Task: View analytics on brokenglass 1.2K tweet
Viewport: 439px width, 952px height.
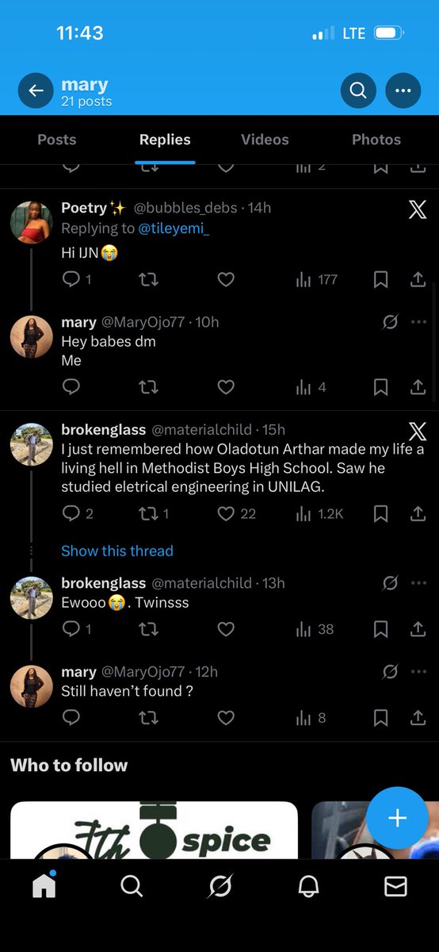Action: coord(319,514)
